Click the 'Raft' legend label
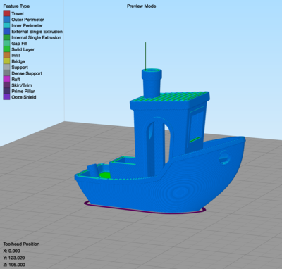Viewport: 282px width, 269px height. click(x=16, y=80)
